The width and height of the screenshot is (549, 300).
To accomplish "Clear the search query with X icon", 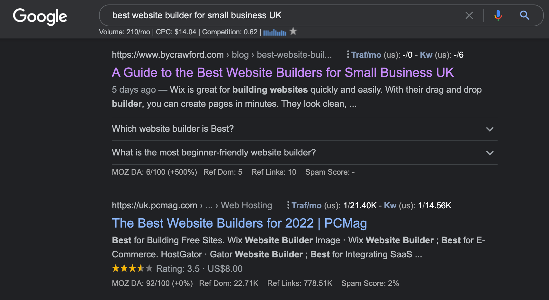I will pyautogui.click(x=469, y=15).
